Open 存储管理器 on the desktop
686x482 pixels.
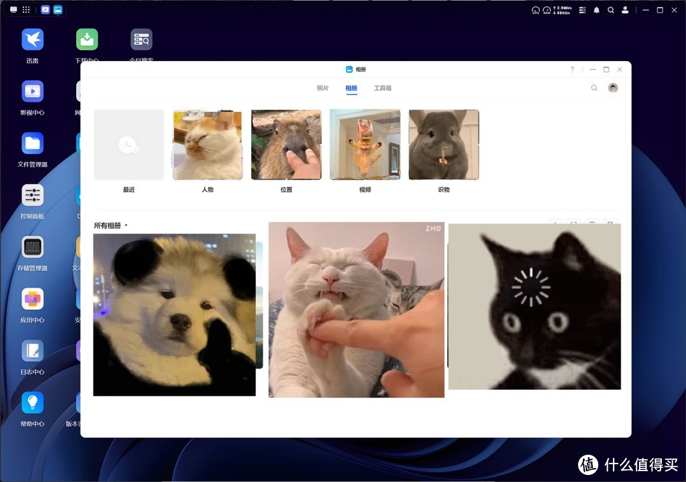pos(32,247)
